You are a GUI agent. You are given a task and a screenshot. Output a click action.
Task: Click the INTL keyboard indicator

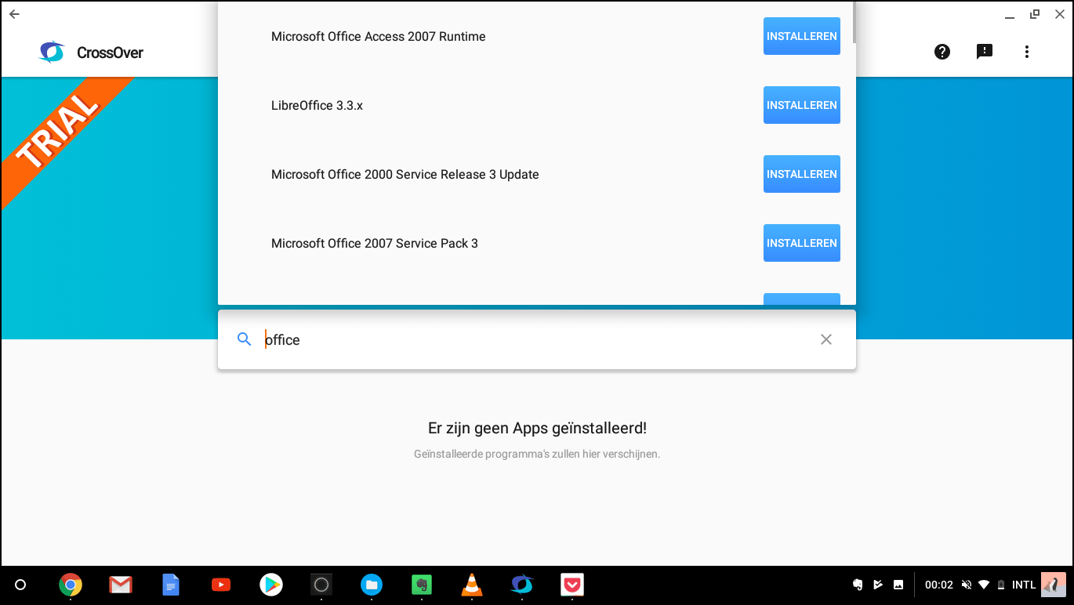coord(1024,585)
